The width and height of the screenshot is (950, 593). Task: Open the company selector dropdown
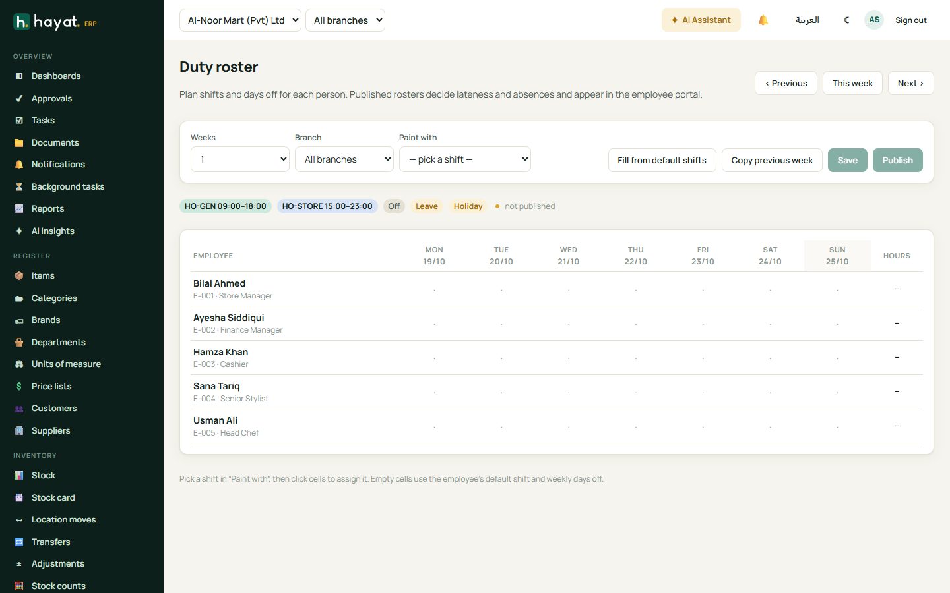[240, 20]
